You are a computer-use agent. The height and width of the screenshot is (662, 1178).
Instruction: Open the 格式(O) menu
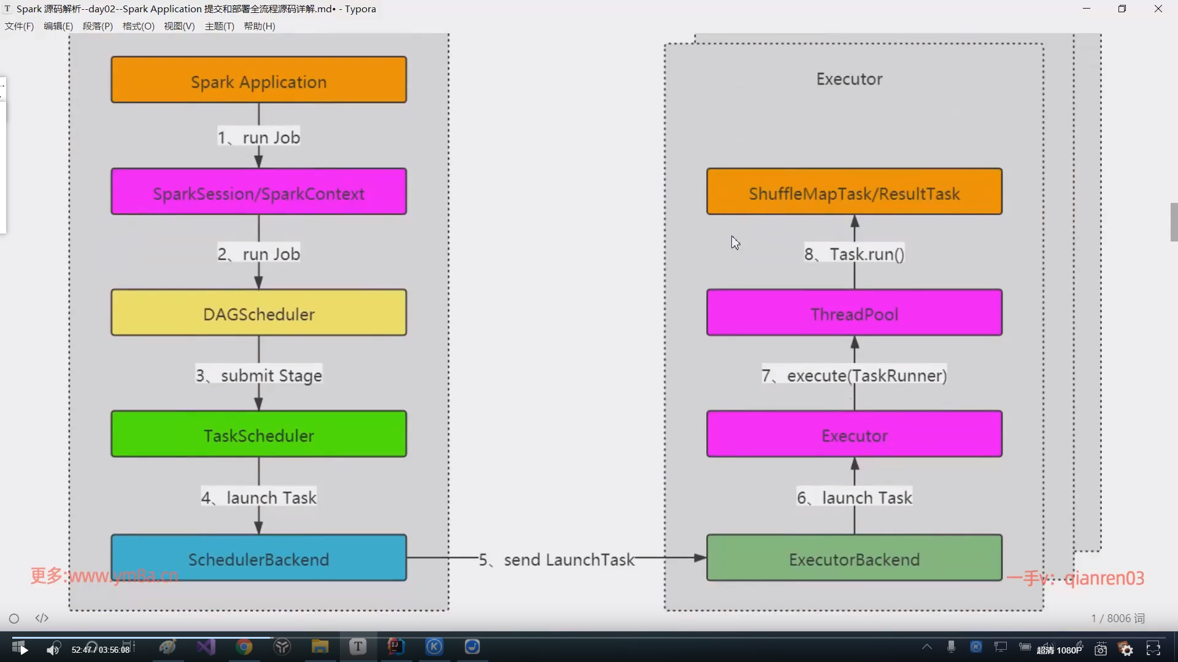tap(138, 26)
